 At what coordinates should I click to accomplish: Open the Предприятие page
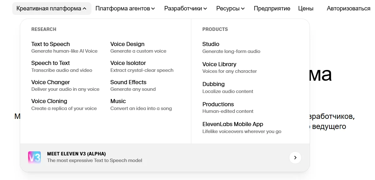pos(272,9)
